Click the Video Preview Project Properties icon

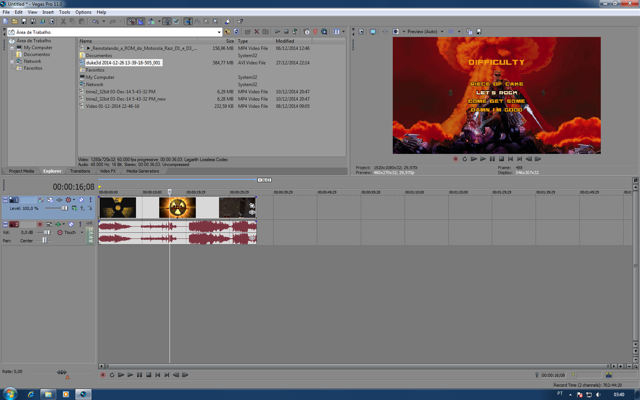pyautogui.click(x=361, y=32)
